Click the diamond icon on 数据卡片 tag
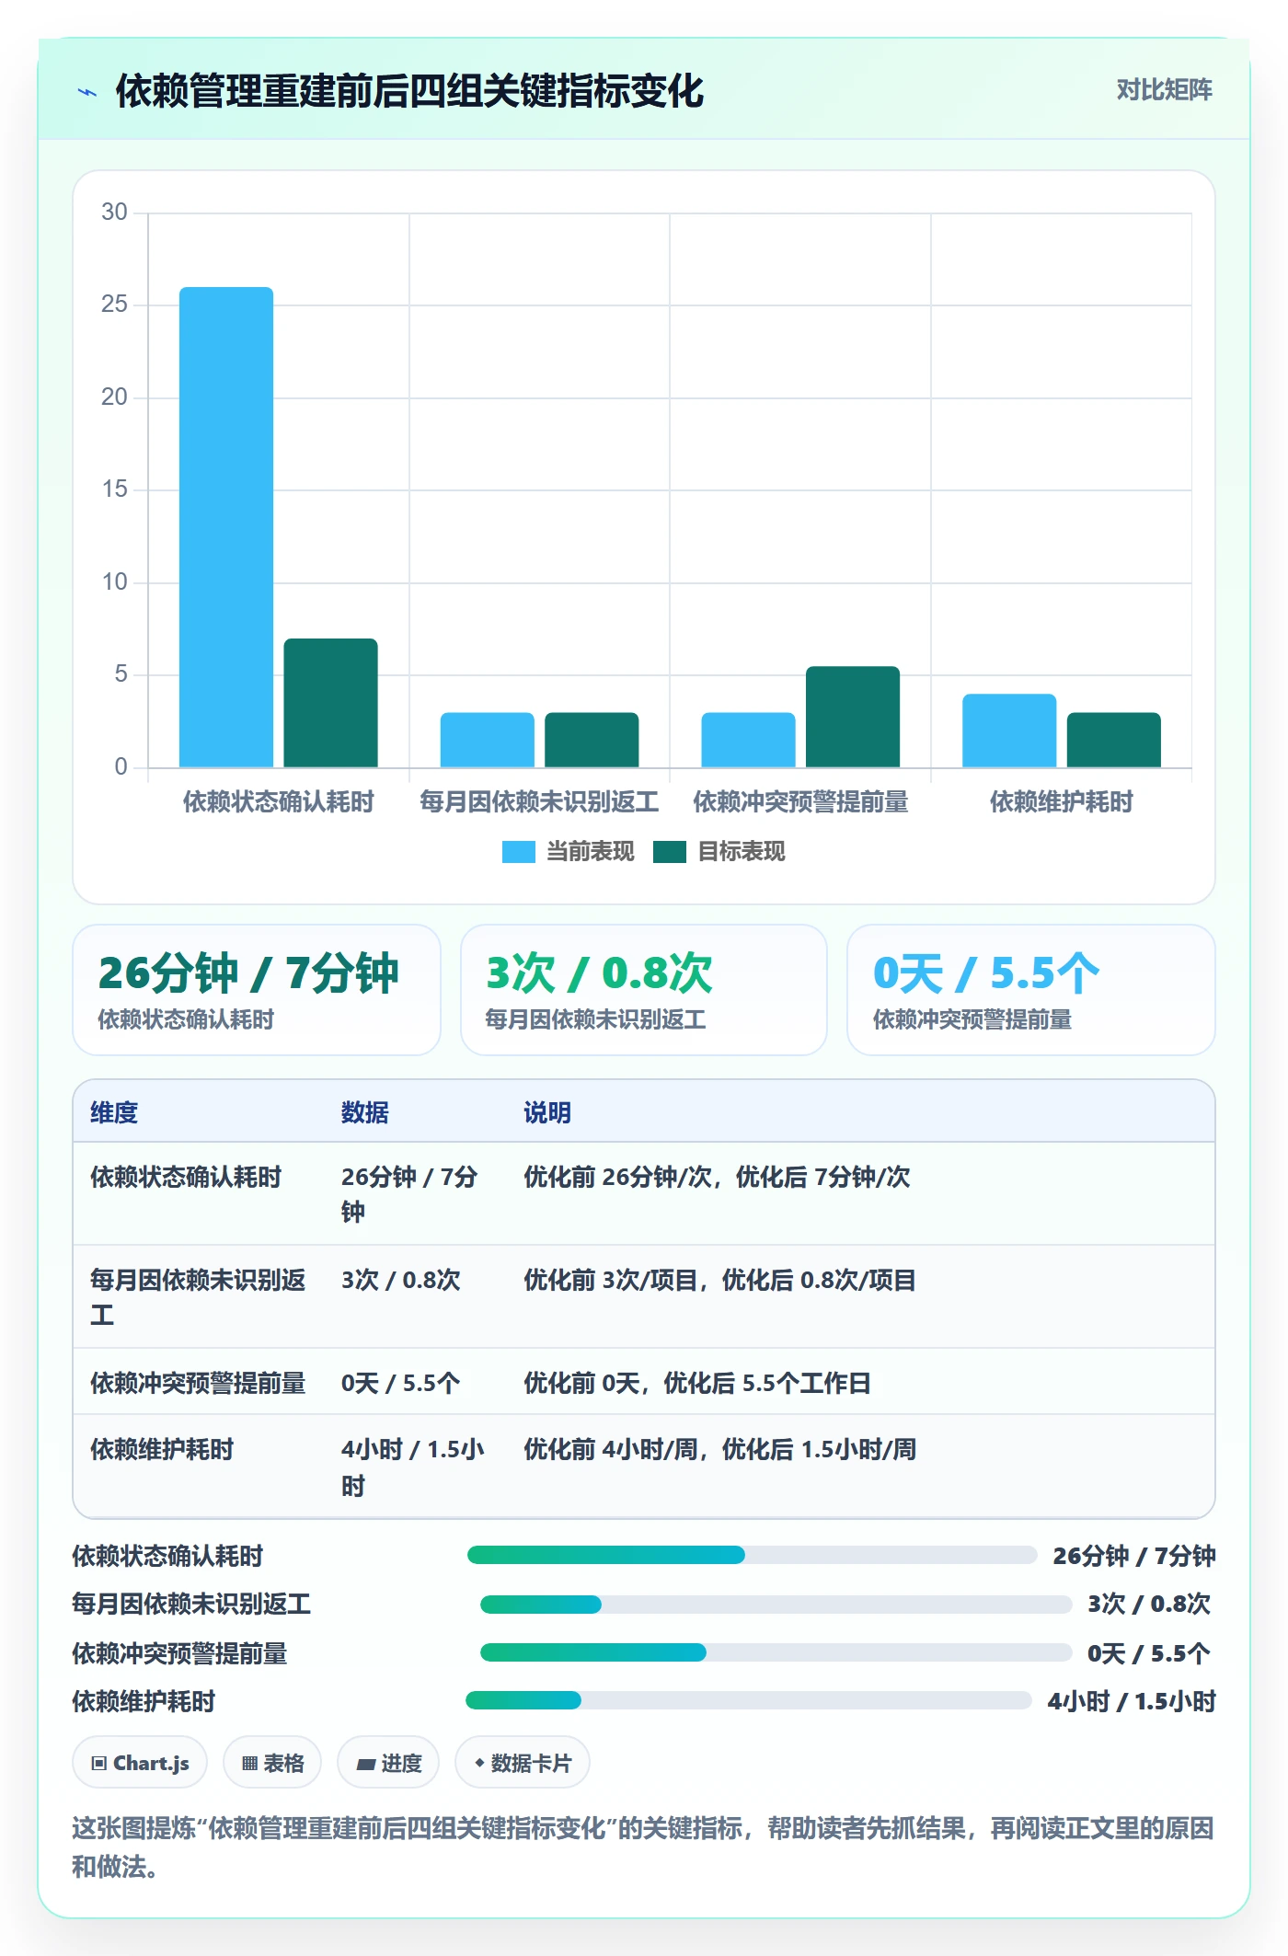The image size is (1288, 1956). pyautogui.click(x=479, y=1763)
